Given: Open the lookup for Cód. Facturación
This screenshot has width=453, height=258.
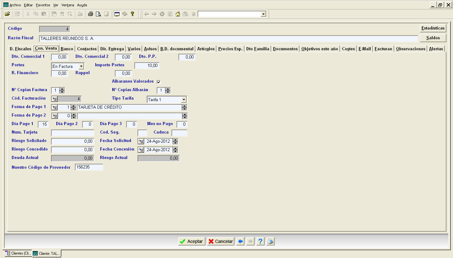Looking at the screenshot, I should pyautogui.click(x=54, y=99).
